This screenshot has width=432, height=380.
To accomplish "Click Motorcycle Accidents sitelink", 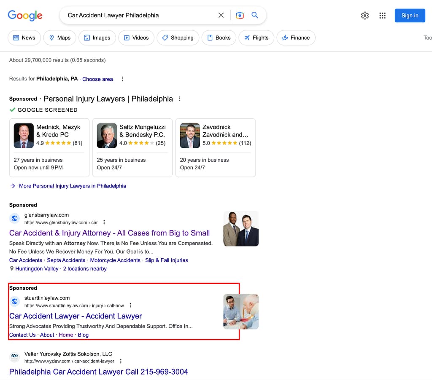I will (115, 260).
